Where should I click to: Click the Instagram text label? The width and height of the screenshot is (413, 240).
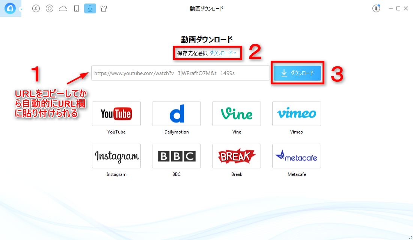116,174
